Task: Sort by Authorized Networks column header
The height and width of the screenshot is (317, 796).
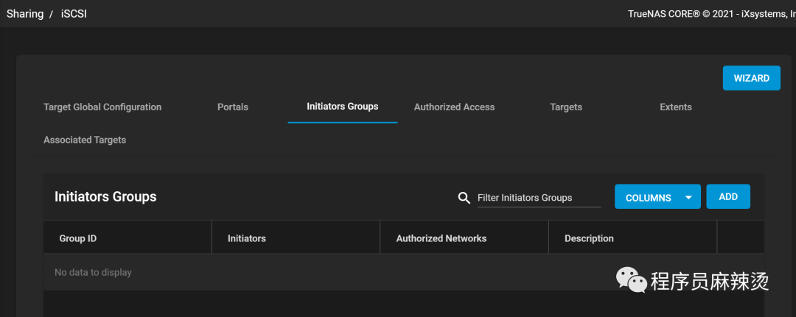Action: pyautogui.click(x=441, y=238)
